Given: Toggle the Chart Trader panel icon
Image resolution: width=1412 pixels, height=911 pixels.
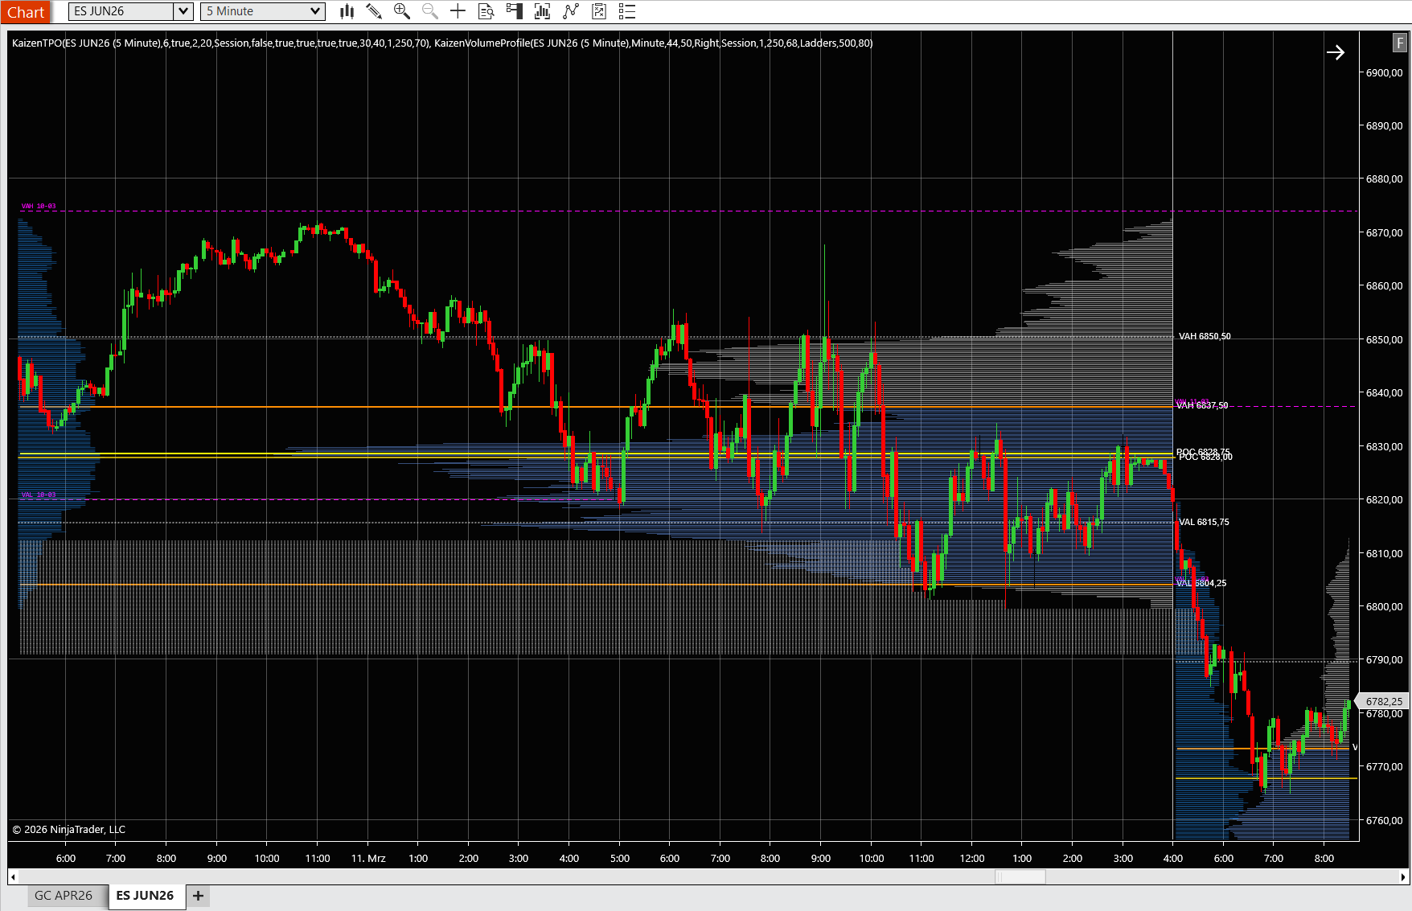Looking at the screenshot, I should [514, 11].
